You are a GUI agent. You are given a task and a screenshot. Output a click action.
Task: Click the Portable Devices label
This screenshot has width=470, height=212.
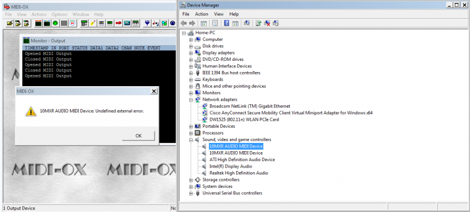[219, 126]
